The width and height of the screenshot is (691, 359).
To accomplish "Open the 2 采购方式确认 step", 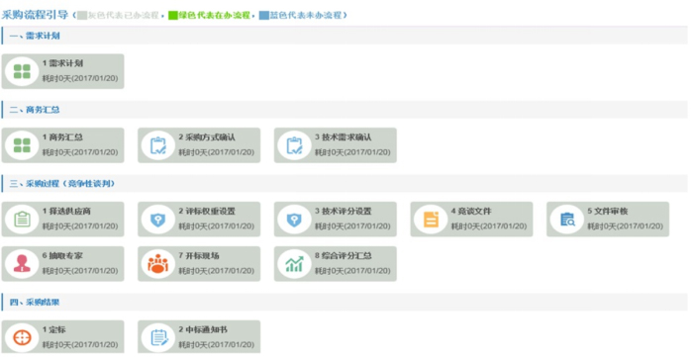I will click(x=199, y=145).
